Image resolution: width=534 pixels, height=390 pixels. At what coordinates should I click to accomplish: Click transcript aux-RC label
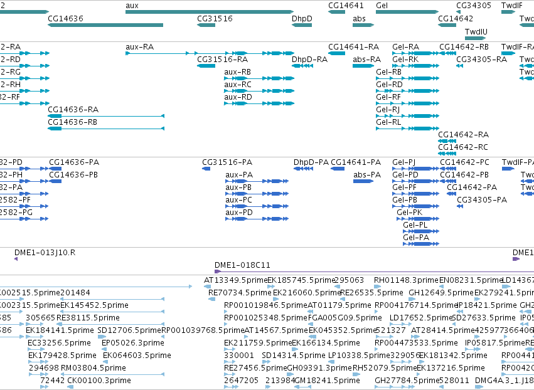pyautogui.click(x=238, y=85)
